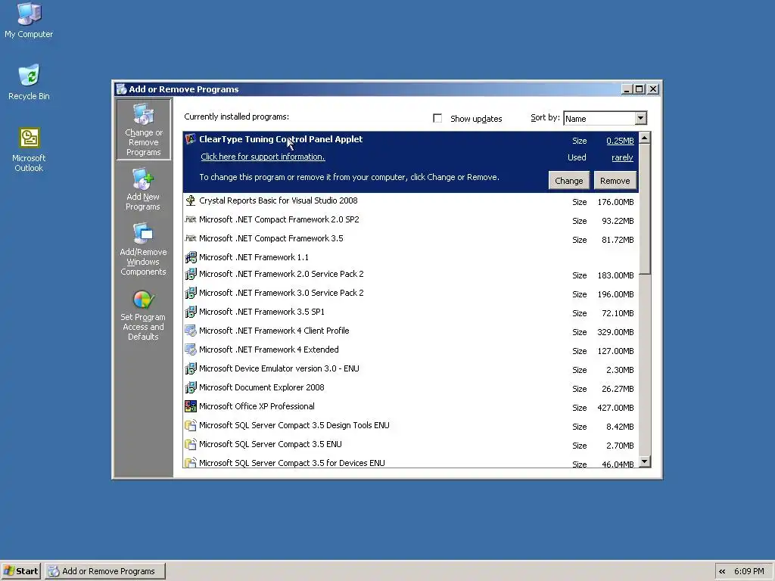This screenshot has height=581, width=775.
Task: Click the scrollbar up arrow
Action: [645, 138]
